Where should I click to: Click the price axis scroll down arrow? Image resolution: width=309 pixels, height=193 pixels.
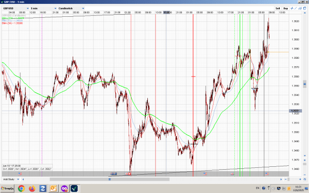[x=305, y=155]
